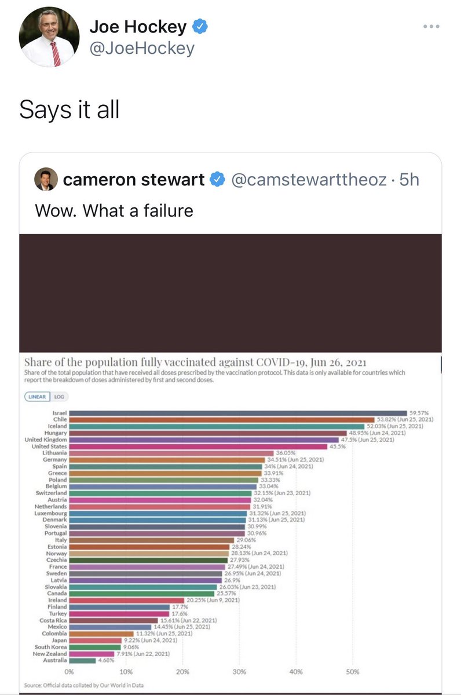Switch chart to LOG scale
The width and height of the screenshot is (461, 695).
(60, 397)
